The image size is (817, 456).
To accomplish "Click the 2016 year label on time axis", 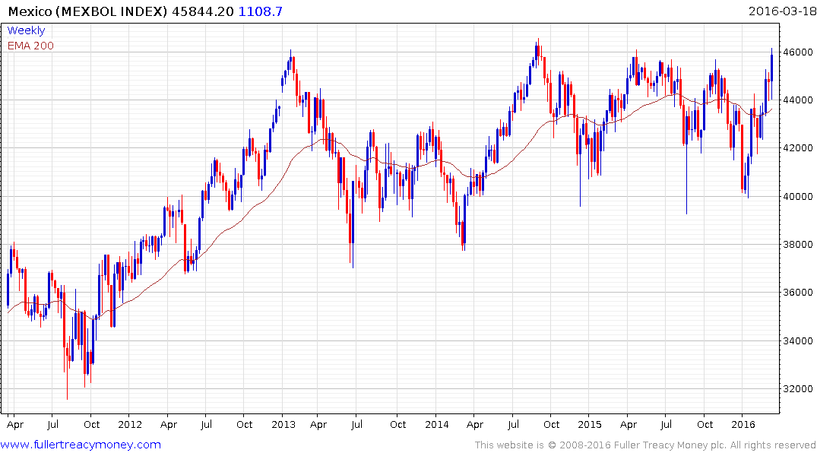I will pos(743,424).
